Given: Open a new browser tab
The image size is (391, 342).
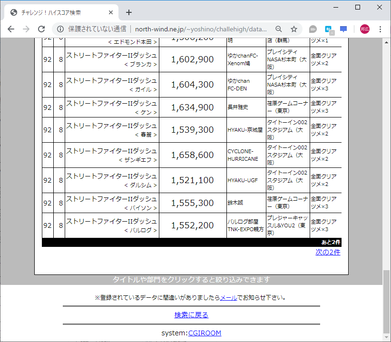Looking at the screenshot, I should click(129, 12).
